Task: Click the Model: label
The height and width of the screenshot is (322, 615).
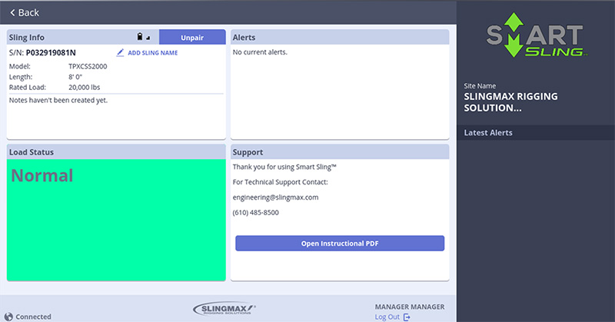Action: click(x=20, y=66)
